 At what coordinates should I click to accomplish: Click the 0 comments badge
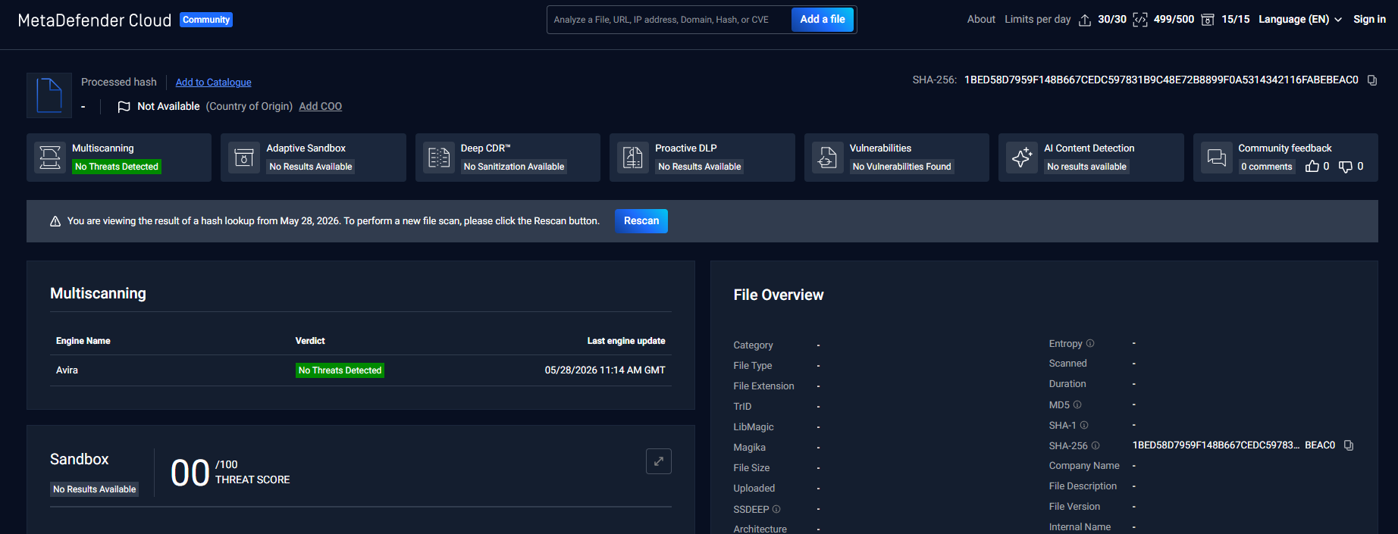[x=1267, y=167]
